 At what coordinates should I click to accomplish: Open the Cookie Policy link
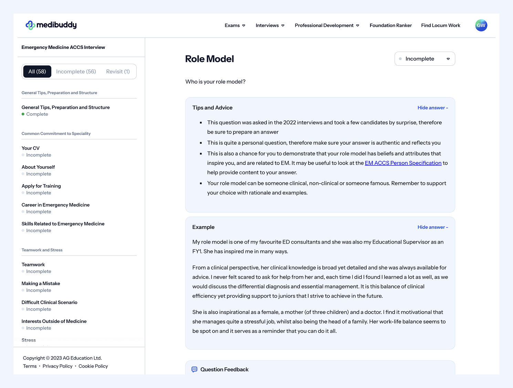coord(93,366)
